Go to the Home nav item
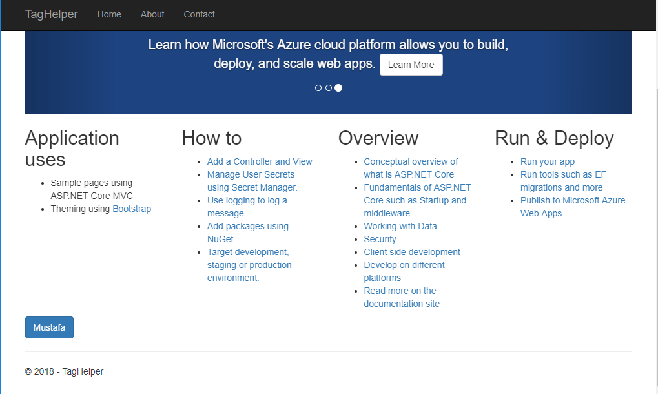 109,14
